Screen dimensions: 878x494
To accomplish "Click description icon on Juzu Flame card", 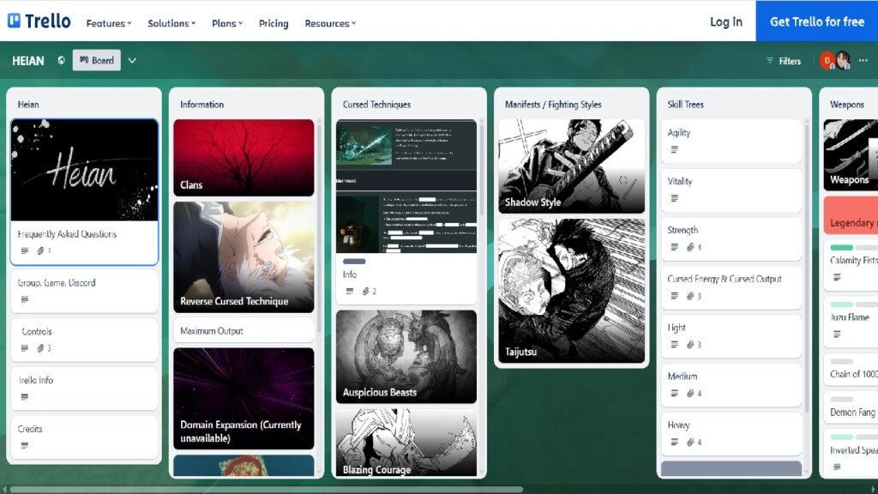I will click(x=837, y=334).
